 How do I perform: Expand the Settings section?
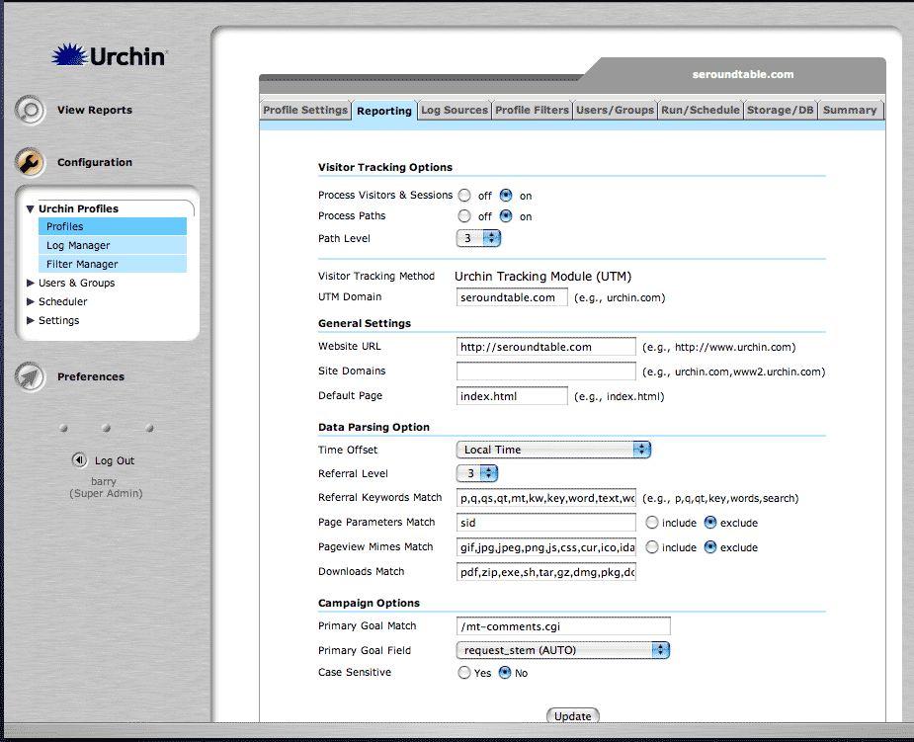31,320
